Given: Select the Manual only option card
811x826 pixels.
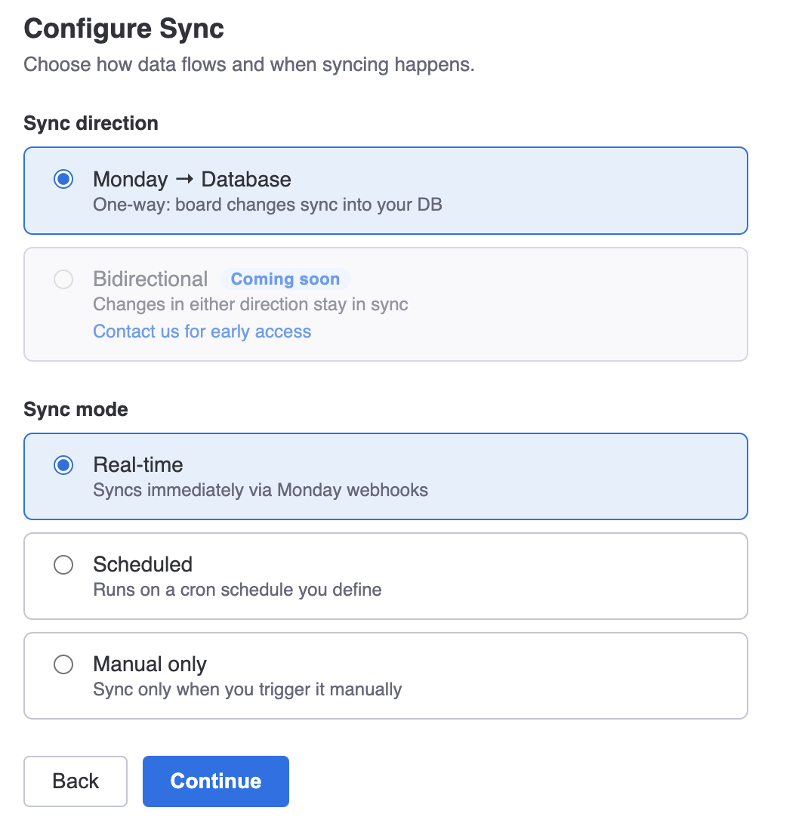Looking at the screenshot, I should pyautogui.click(x=386, y=675).
